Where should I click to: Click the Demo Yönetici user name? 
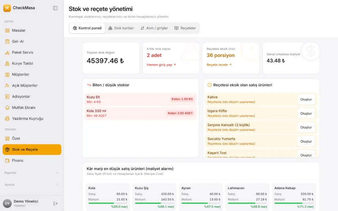tap(26, 201)
